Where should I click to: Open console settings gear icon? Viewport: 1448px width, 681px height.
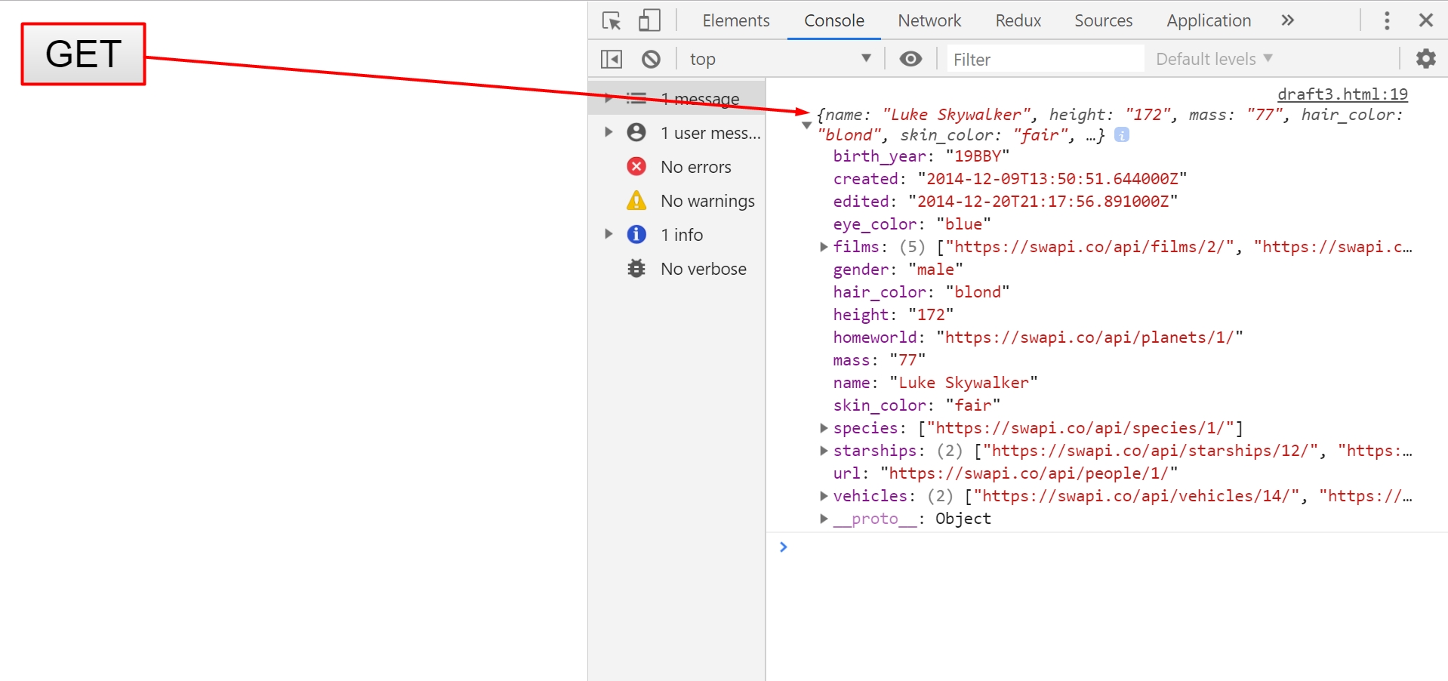[1425, 59]
